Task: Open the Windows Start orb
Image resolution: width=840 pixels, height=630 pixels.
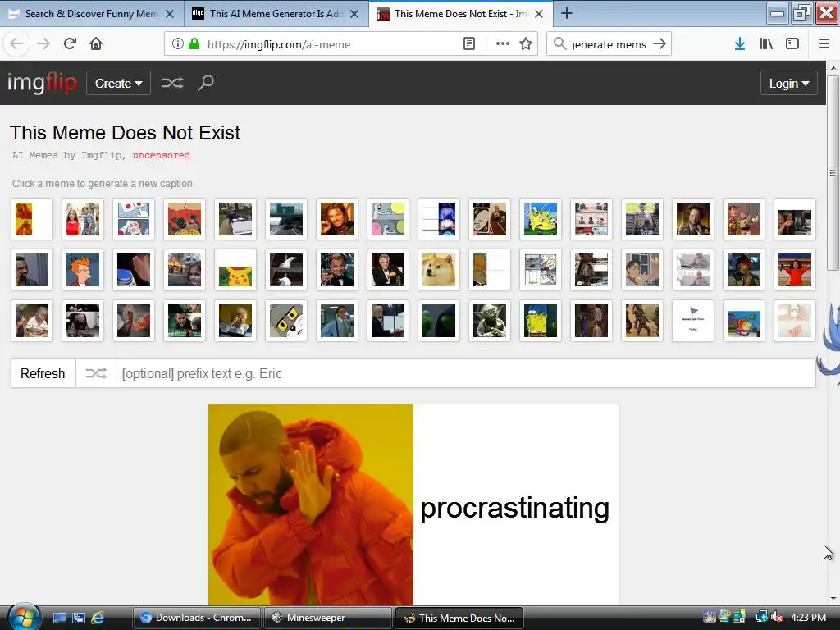Action: [x=24, y=618]
